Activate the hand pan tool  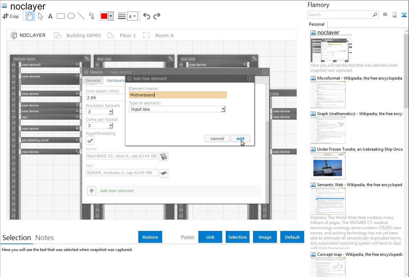point(30,16)
